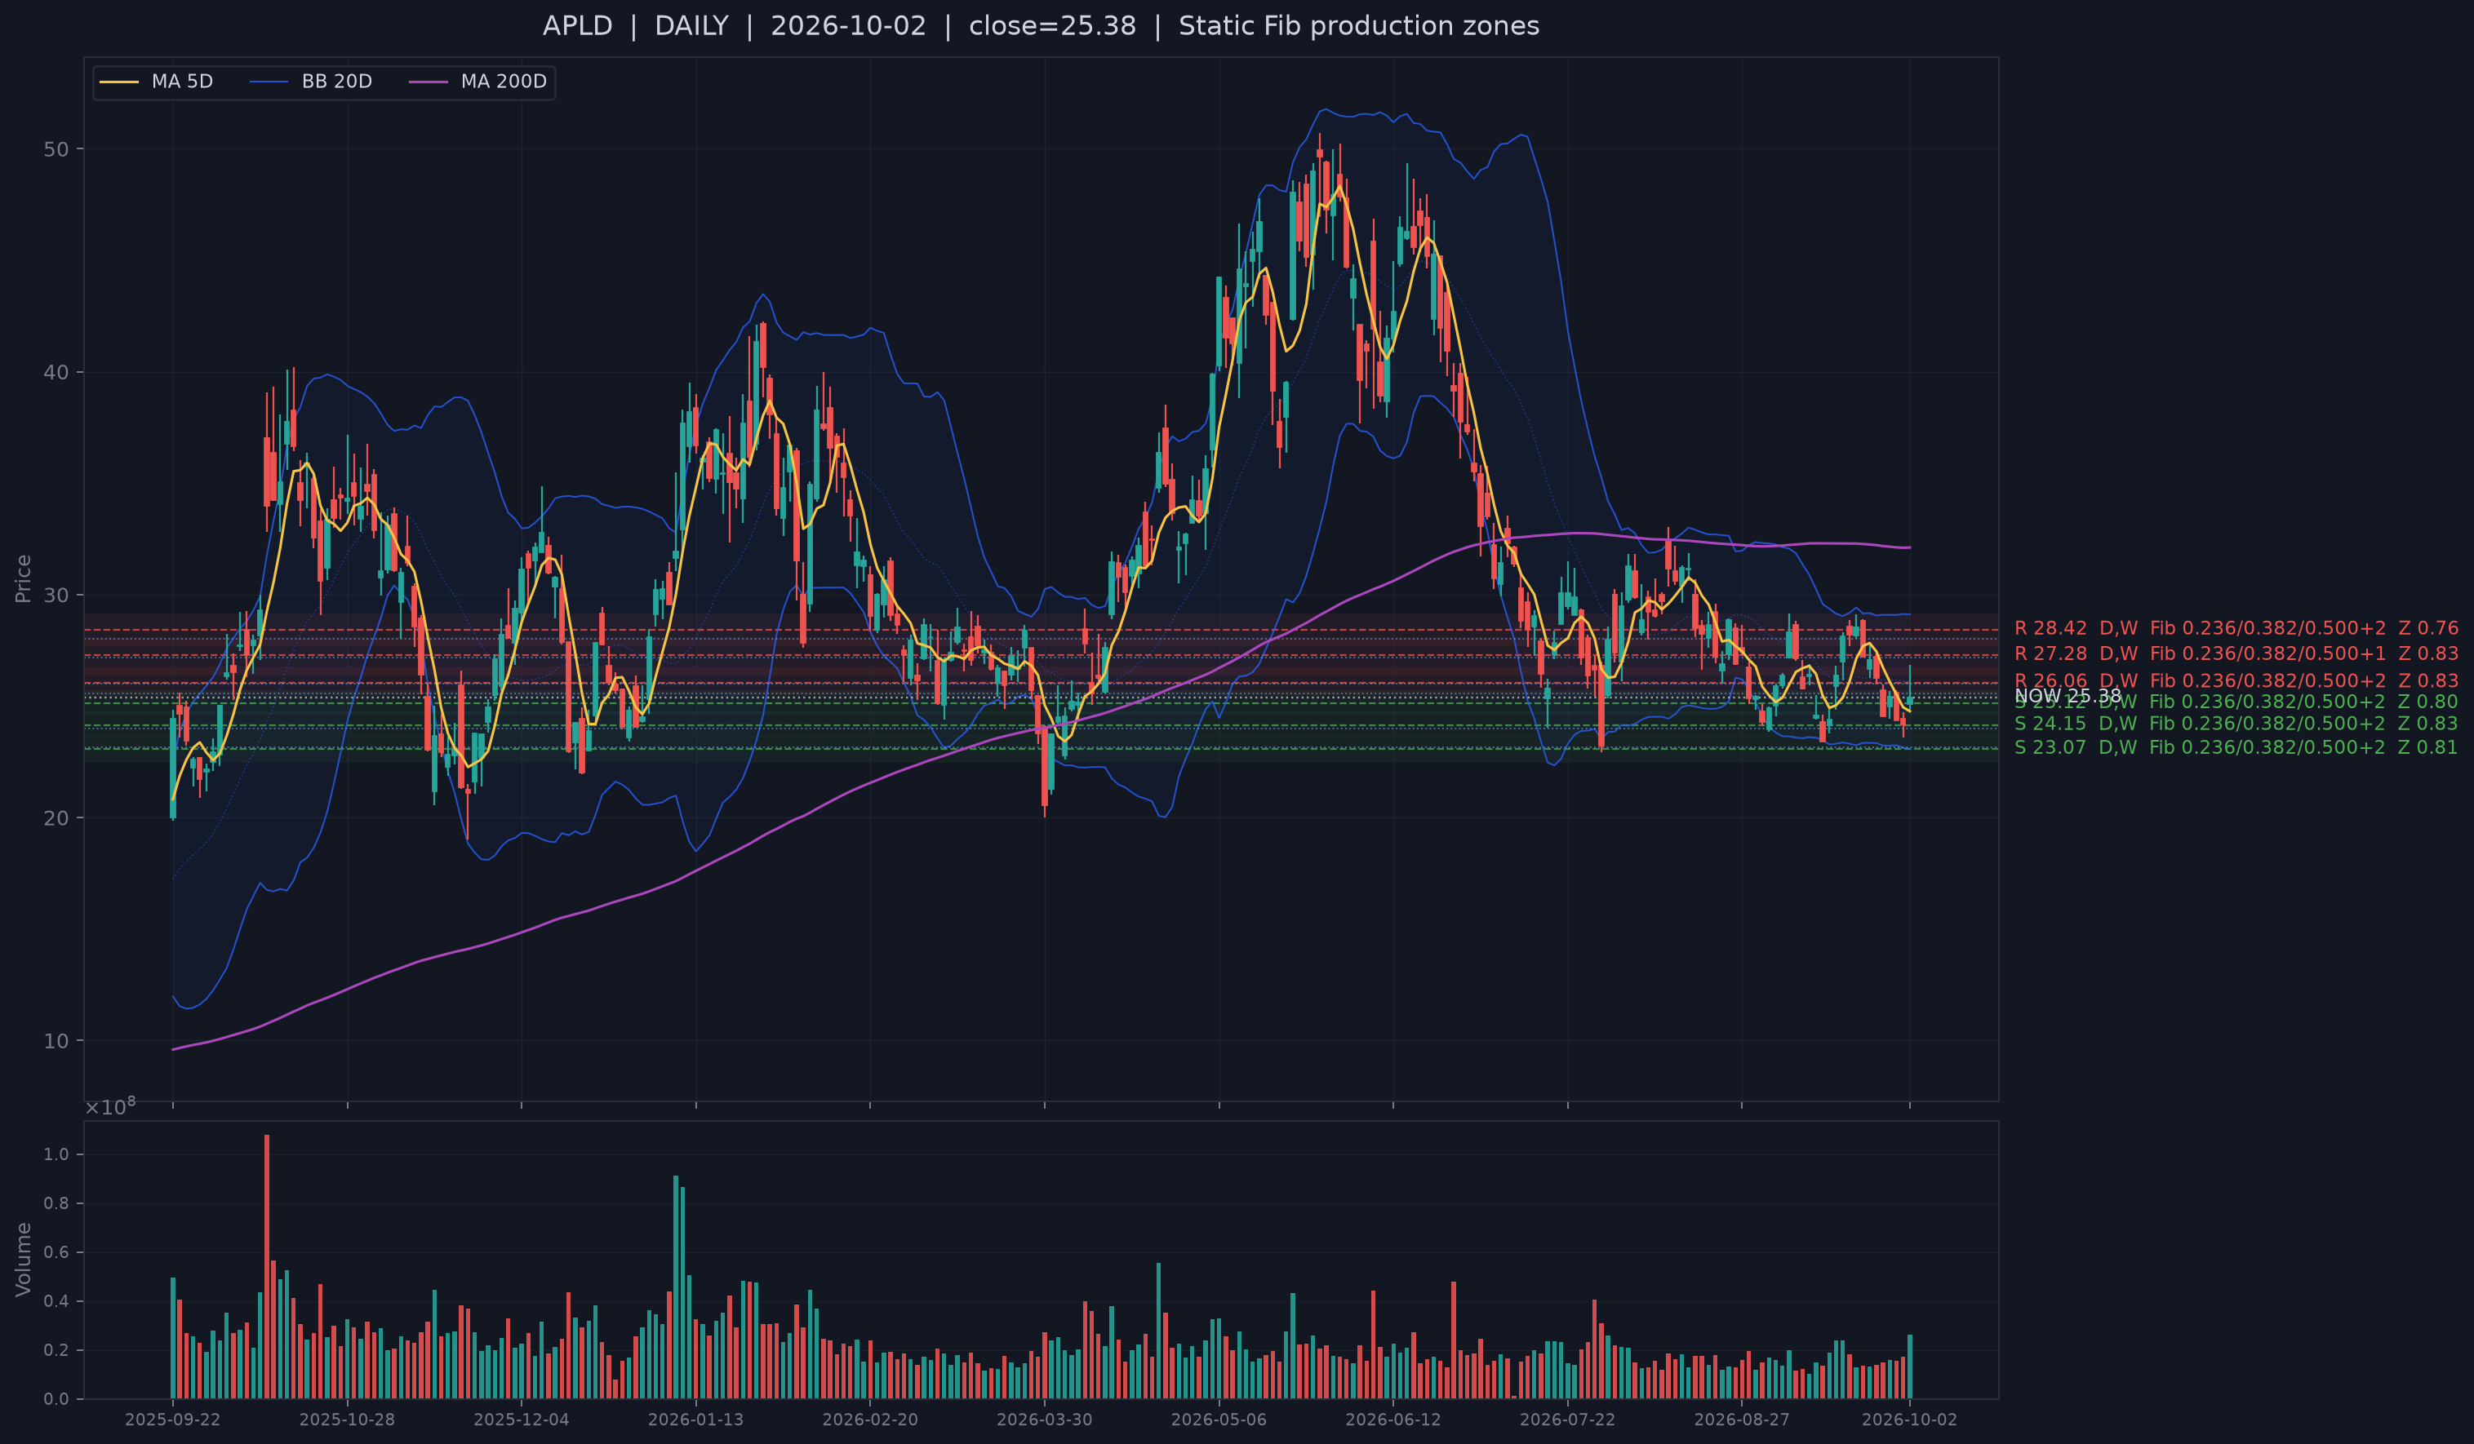Click the Price axis title
This screenshot has width=2474, height=1444.
pos(23,578)
